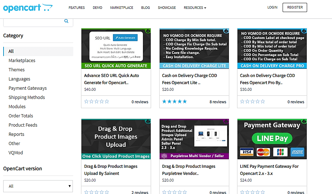Screen dimensions: 332x194
Task: Select the Other category
Action: (14, 144)
